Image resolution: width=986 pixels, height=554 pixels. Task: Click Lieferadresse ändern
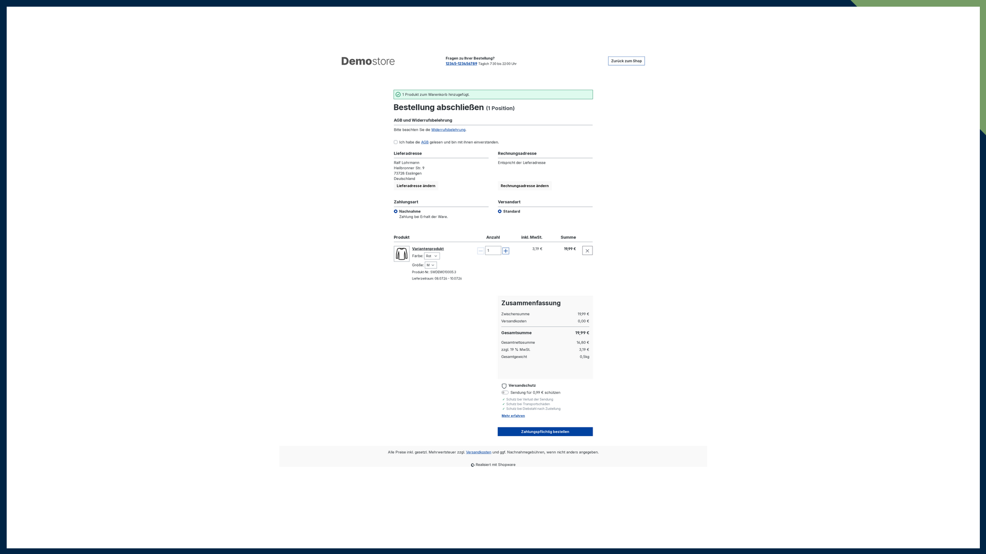pyautogui.click(x=416, y=186)
